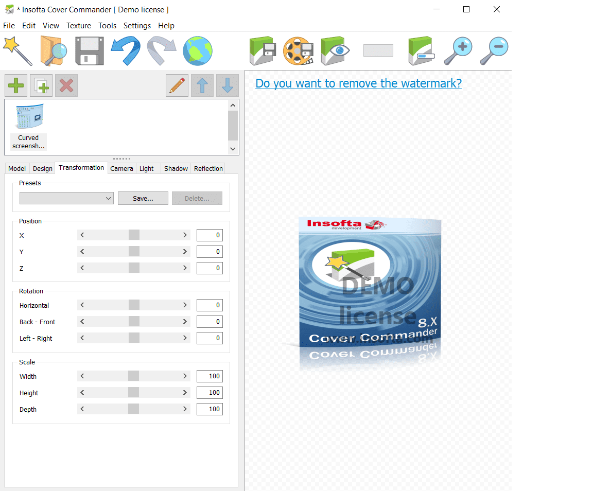This screenshot has height=491, width=593.
Task: Increase Scale Width with right arrow
Action: (x=185, y=376)
